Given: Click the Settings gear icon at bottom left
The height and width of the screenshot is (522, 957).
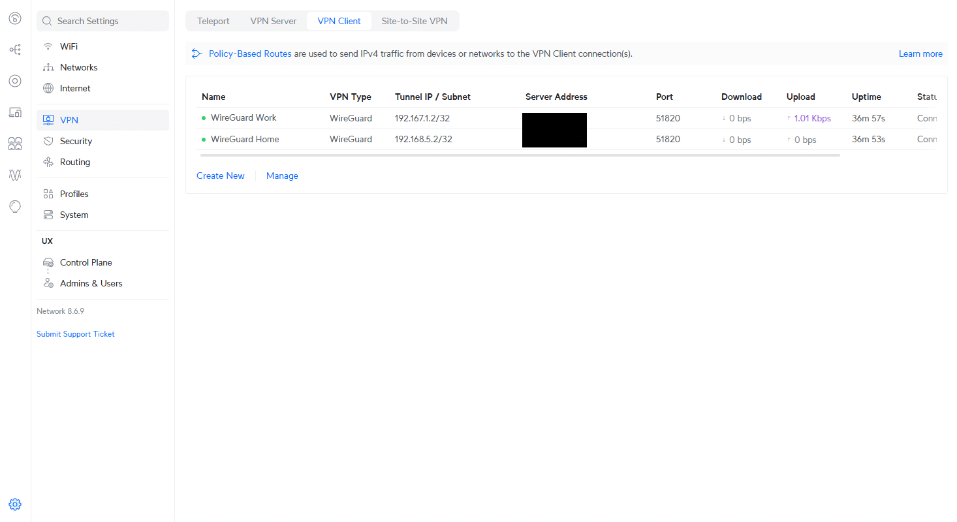Looking at the screenshot, I should click(15, 504).
